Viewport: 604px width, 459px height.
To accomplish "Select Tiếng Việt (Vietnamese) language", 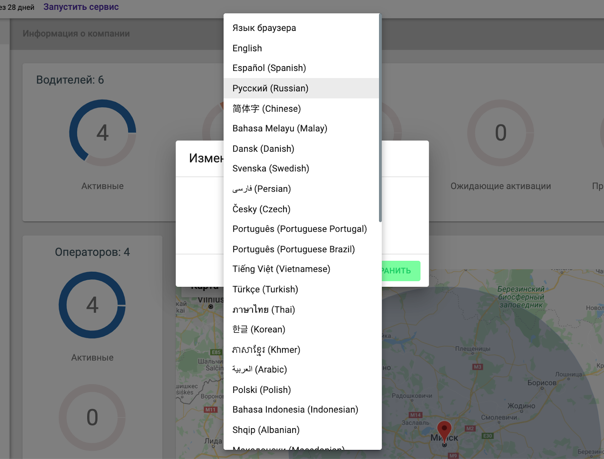I will (x=301, y=269).
